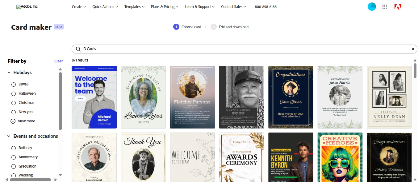Select the Anniversary radio button
Image resolution: width=418 pixels, height=182 pixels.
[13, 157]
